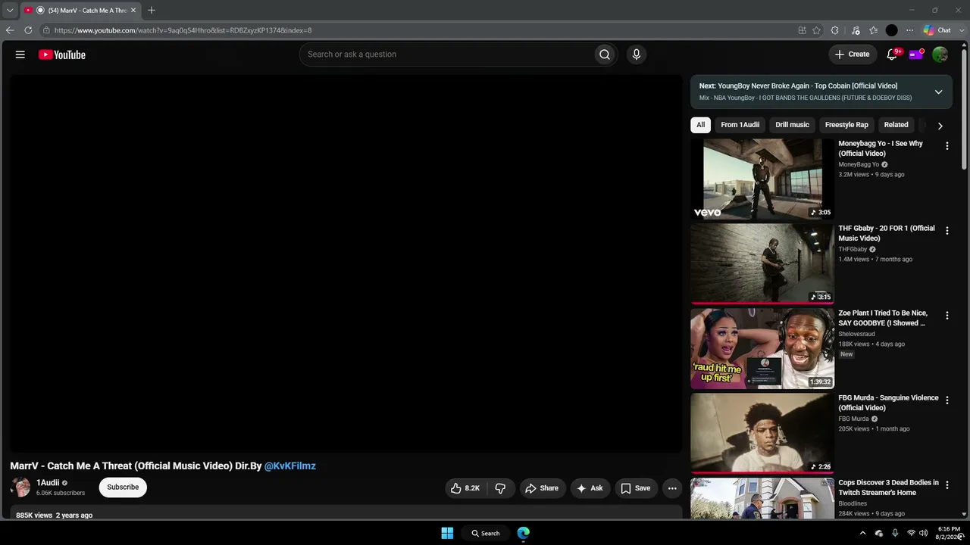Open Zoe Plant video thumbnail

762,348
